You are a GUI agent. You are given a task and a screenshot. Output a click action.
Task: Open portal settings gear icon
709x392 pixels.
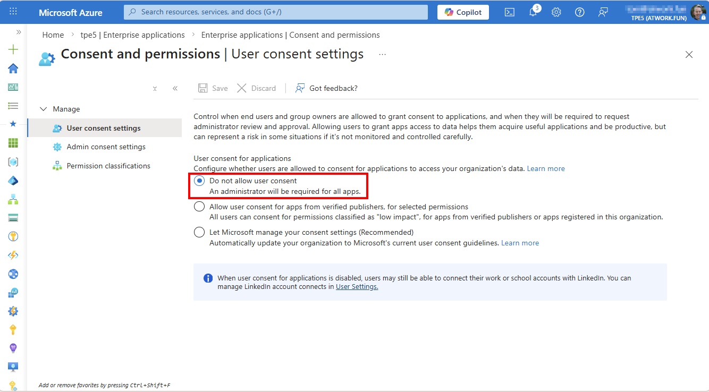(x=556, y=12)
